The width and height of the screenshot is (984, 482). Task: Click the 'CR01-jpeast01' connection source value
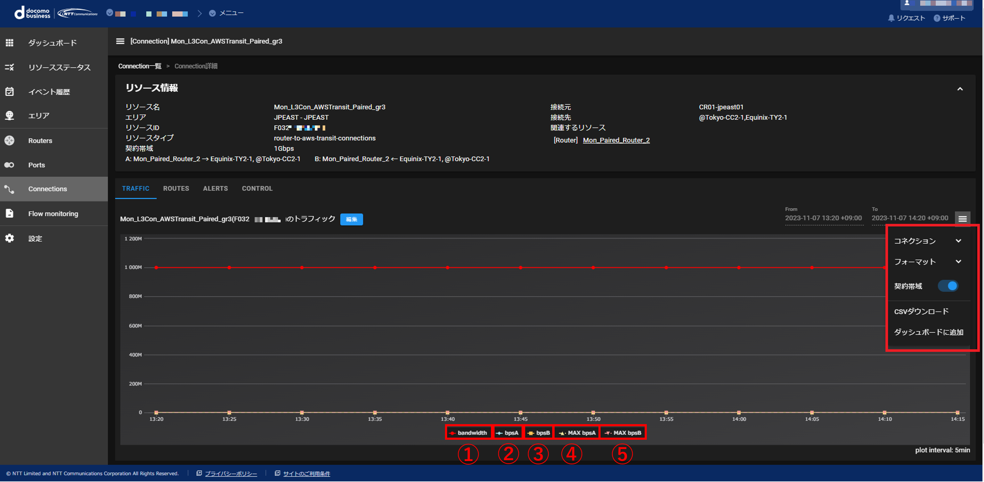(721, 107)
